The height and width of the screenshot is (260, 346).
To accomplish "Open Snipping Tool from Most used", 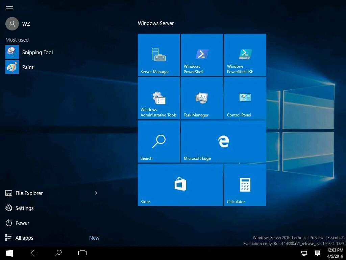I will pos(29,52).
